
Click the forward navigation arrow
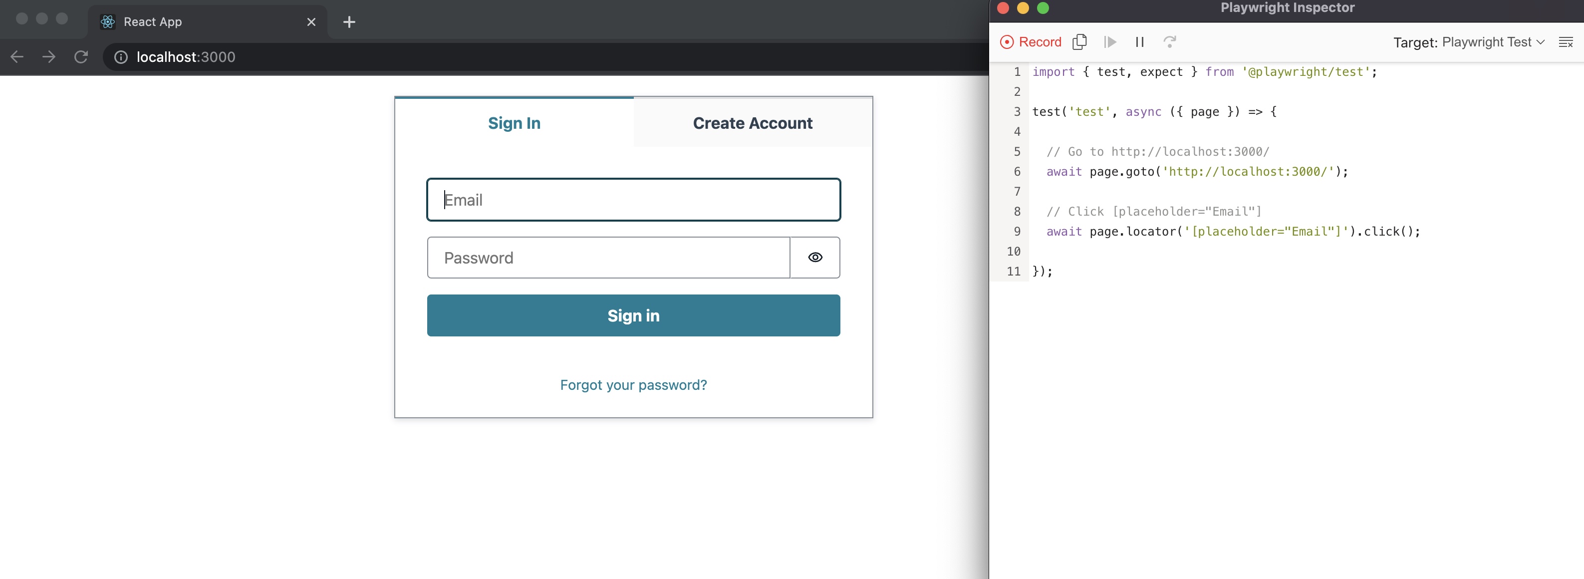click(x=48, y=56)
